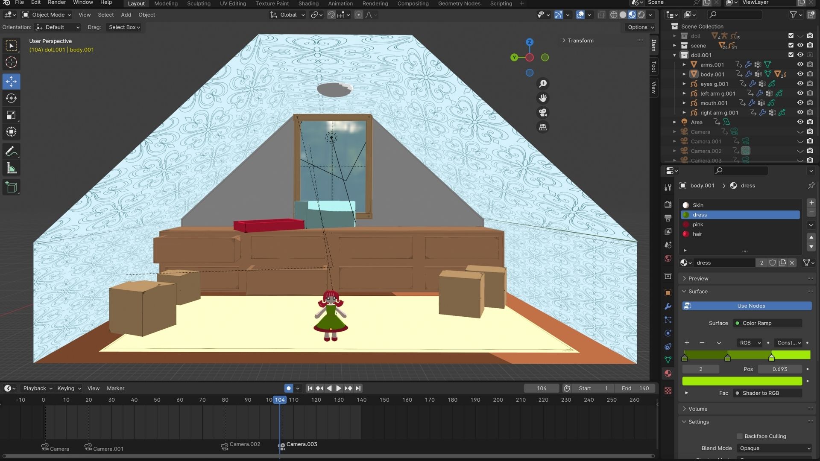
Task: Open the Blend Mode Opaque dropdown
Action: tap(774, 448)
